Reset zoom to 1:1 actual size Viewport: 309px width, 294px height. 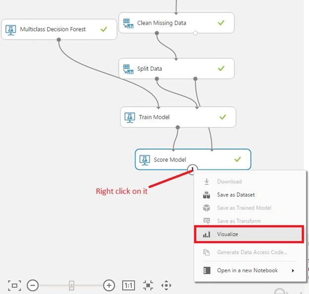point(128,285)
